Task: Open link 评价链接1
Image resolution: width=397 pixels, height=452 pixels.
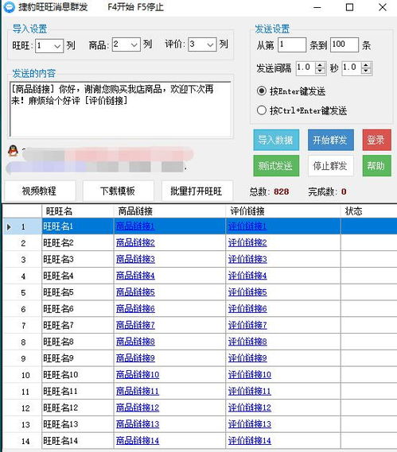Action: tap(247, 226)
